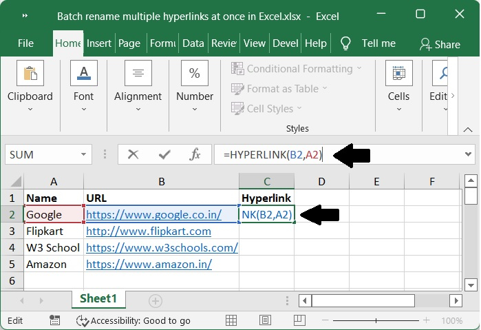Click the macro recording status bar icon

[54, 320]
